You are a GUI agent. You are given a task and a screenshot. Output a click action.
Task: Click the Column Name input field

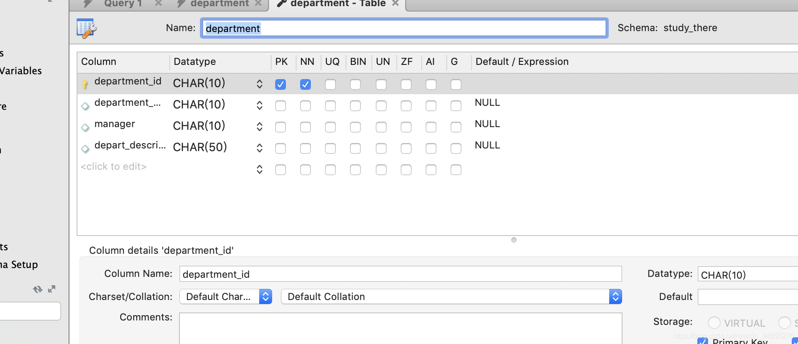[x=400, y=274]
